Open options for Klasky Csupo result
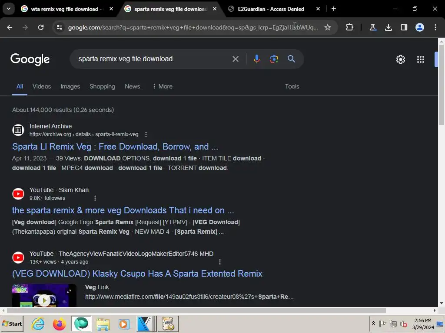The height and width of the screenshot is (333, 445). pyautogui.click(x=219, y=262)
